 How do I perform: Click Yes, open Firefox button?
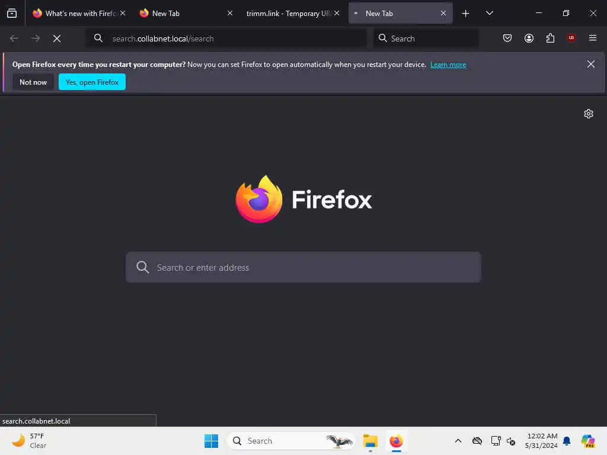pos(92,82)
